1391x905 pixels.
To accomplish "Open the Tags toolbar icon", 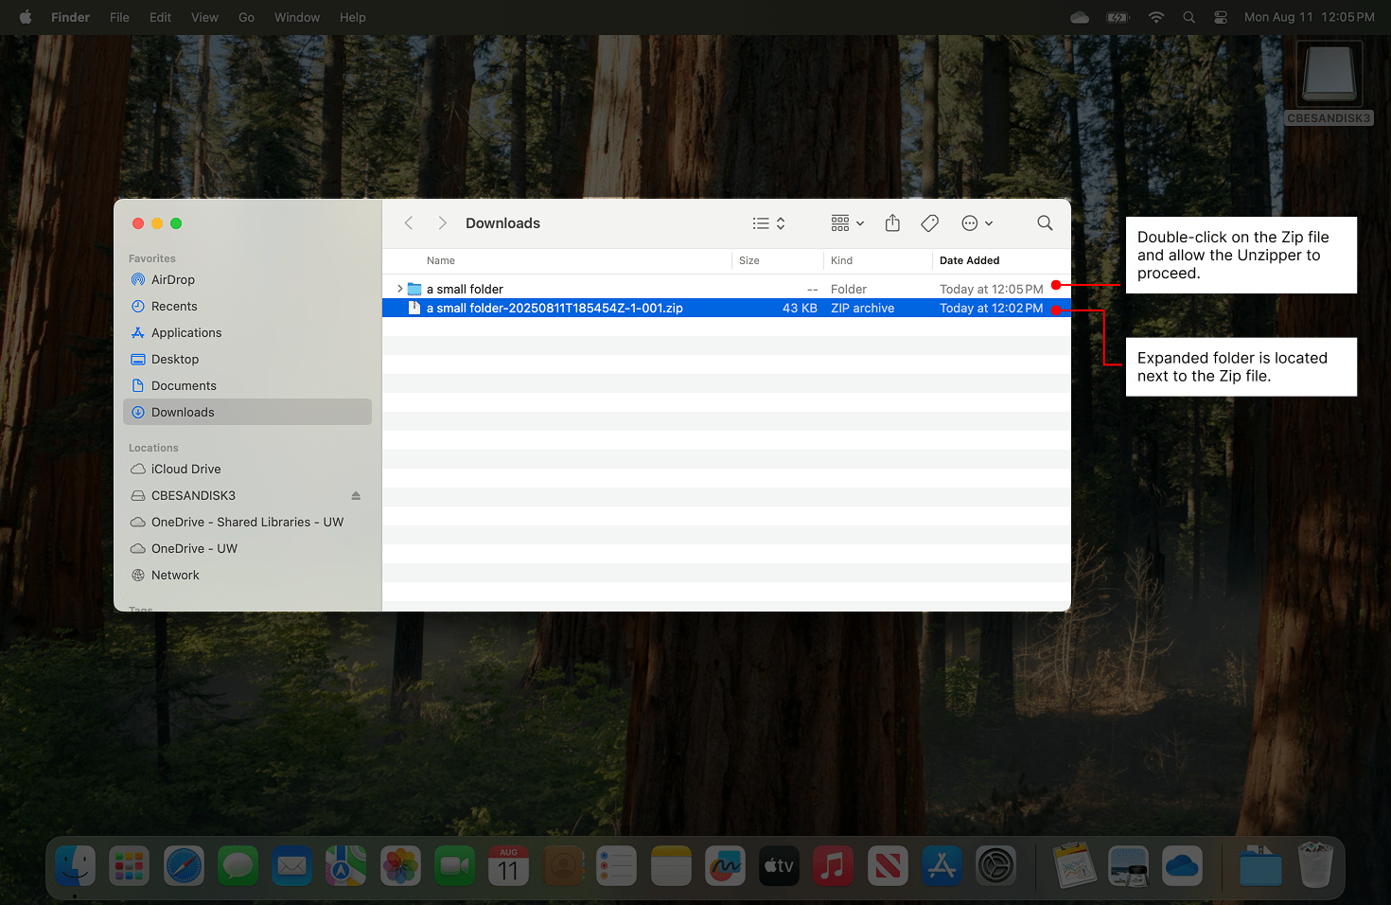I will (929, 222).
